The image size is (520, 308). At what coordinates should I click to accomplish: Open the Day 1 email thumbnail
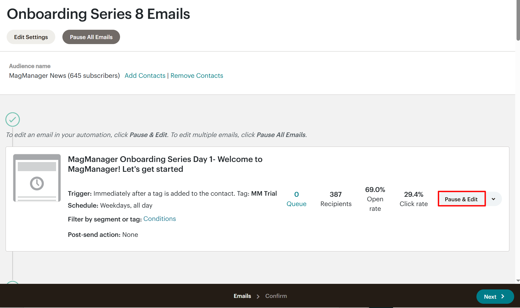click(x=37, y=178)
